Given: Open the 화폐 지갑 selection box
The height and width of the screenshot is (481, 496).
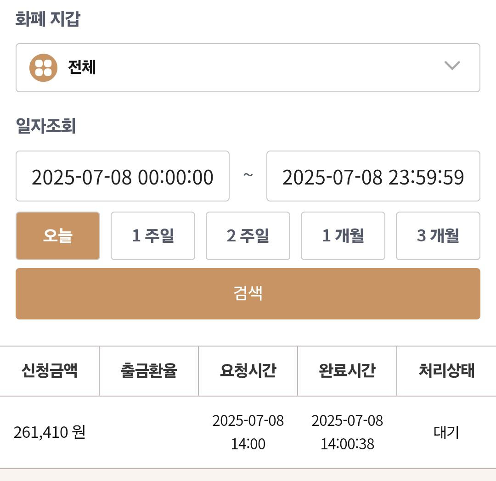Looking at the screenshot, I should (x=248, y=67).
